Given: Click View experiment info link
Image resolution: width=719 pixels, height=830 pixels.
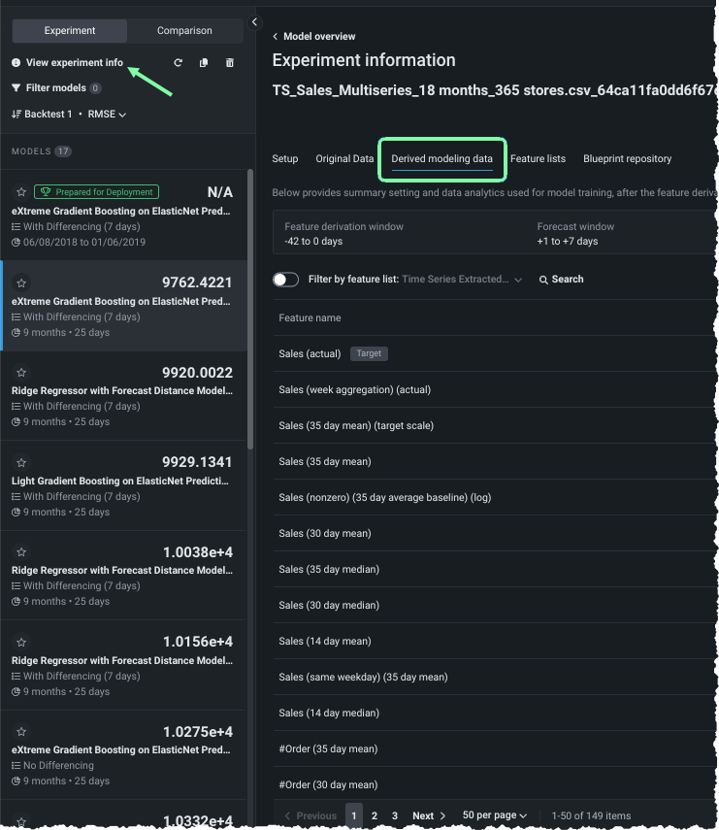Looking at the screenshot, I should click(x=74, y=63).
